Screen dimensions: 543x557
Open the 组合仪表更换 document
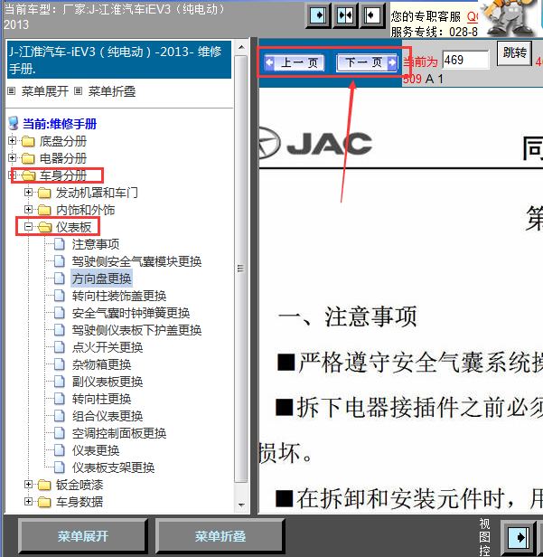(x=108, y=416)
